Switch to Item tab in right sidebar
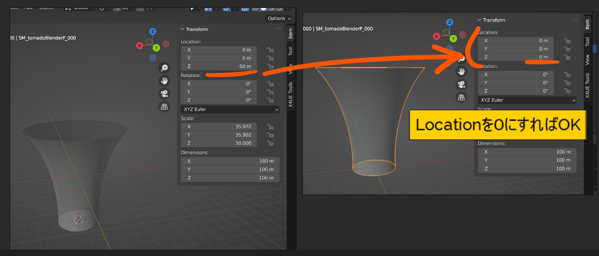 [x=588, y=24]
